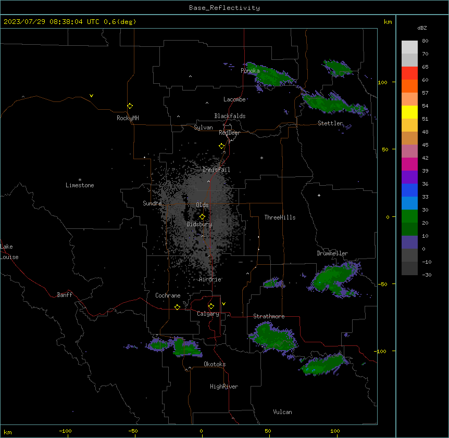This screenshot has width=449, height=438.
Task: Select the light blue 30-33 dBZ legend band
Action: tap(409, 203)
